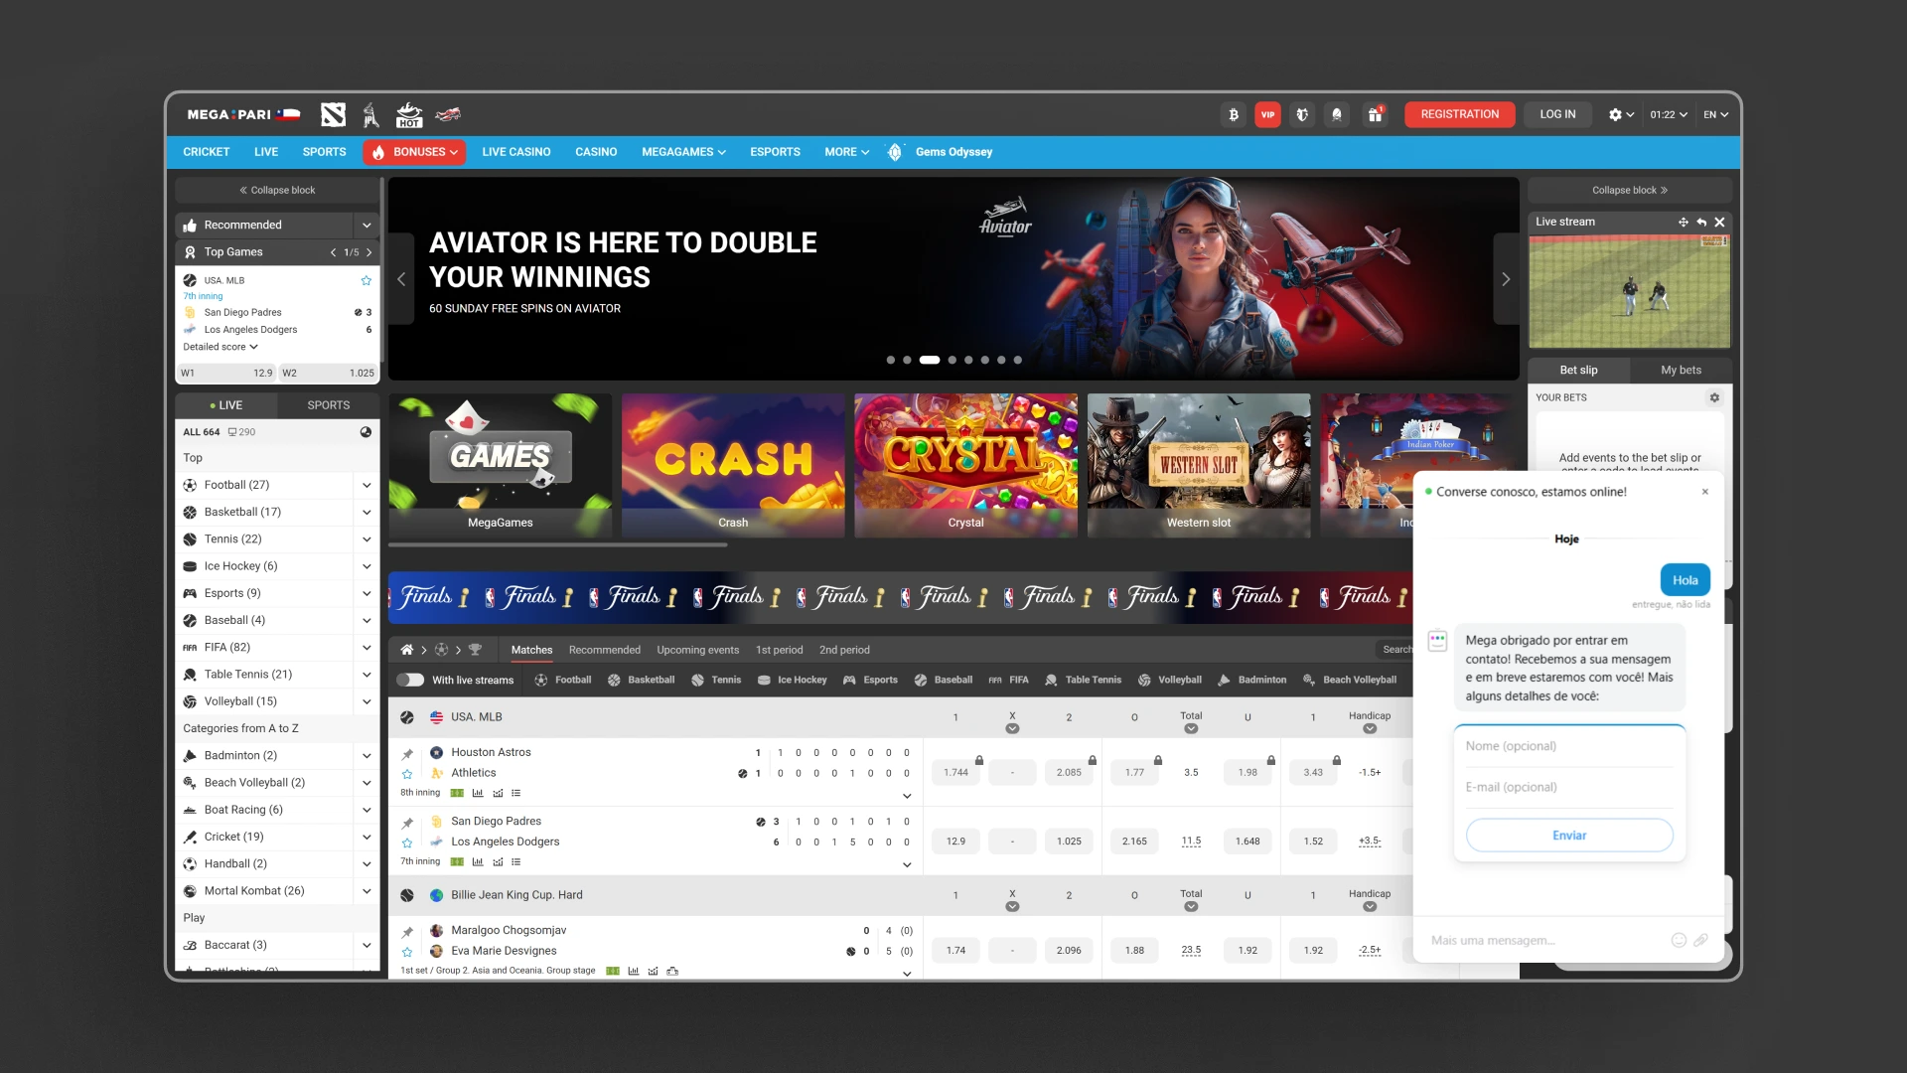Go to LIVE CASINO section
The width and height of the screenshot is (1907, 1073).
(x=515, y=152)
